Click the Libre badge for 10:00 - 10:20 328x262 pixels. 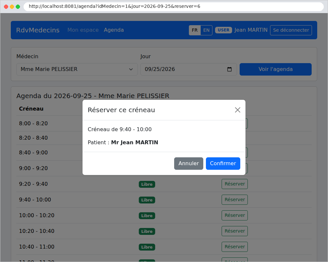coord(147,216)
